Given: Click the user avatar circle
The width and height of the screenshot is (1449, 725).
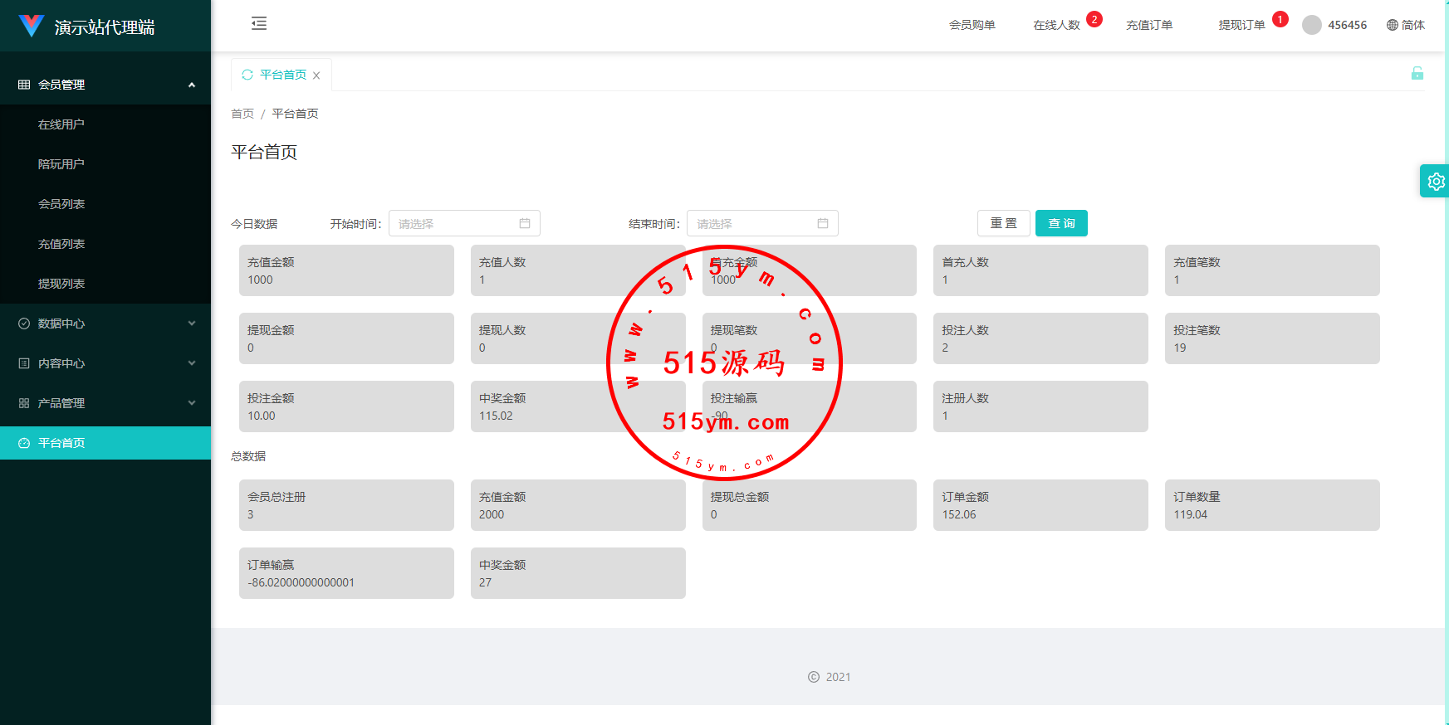Looking at the screenshot, I should tap(1311, 25).
